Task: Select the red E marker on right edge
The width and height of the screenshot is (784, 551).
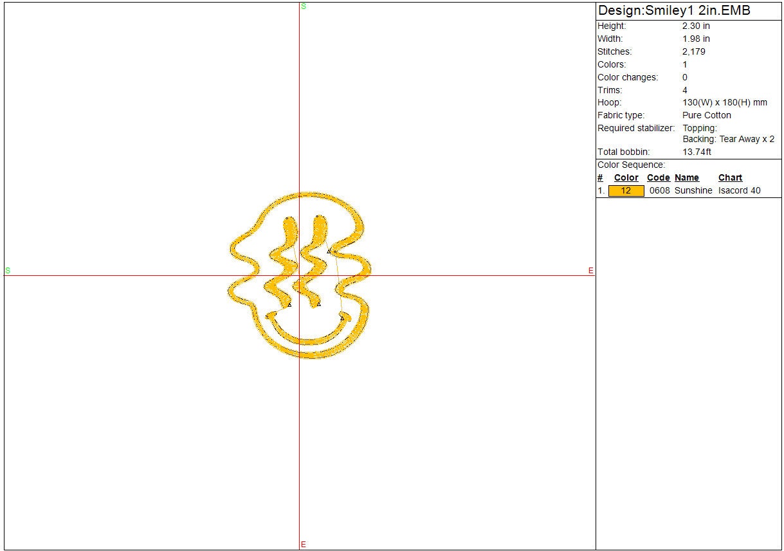Action: [x=590, y=271]
